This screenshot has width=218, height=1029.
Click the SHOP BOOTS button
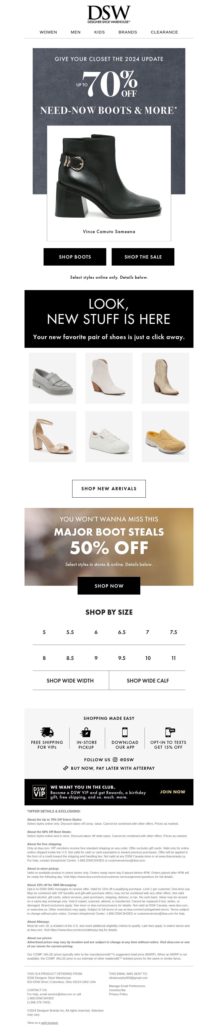click(75, 257)
